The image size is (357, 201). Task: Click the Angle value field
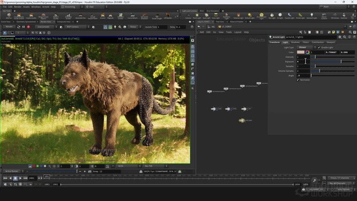[303, 75]
